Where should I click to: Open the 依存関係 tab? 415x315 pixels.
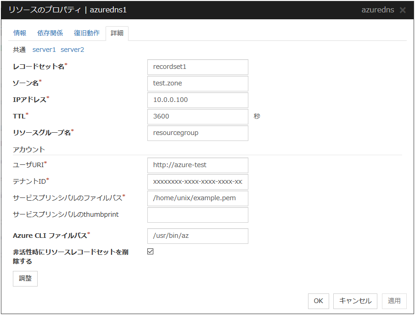(x=50, y=33)
